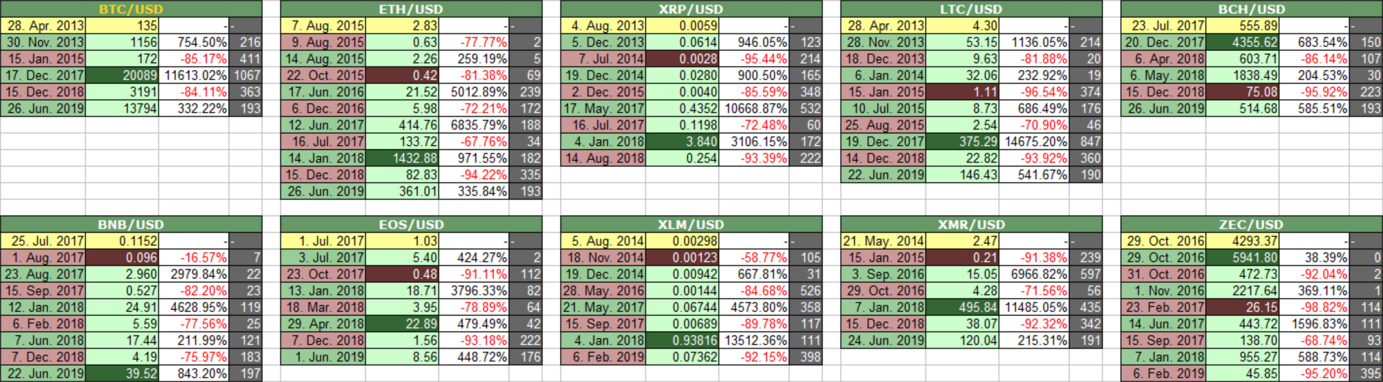Click BTC price cell 20089
The image size is (1383, 382).
click(x=122, y=76)
